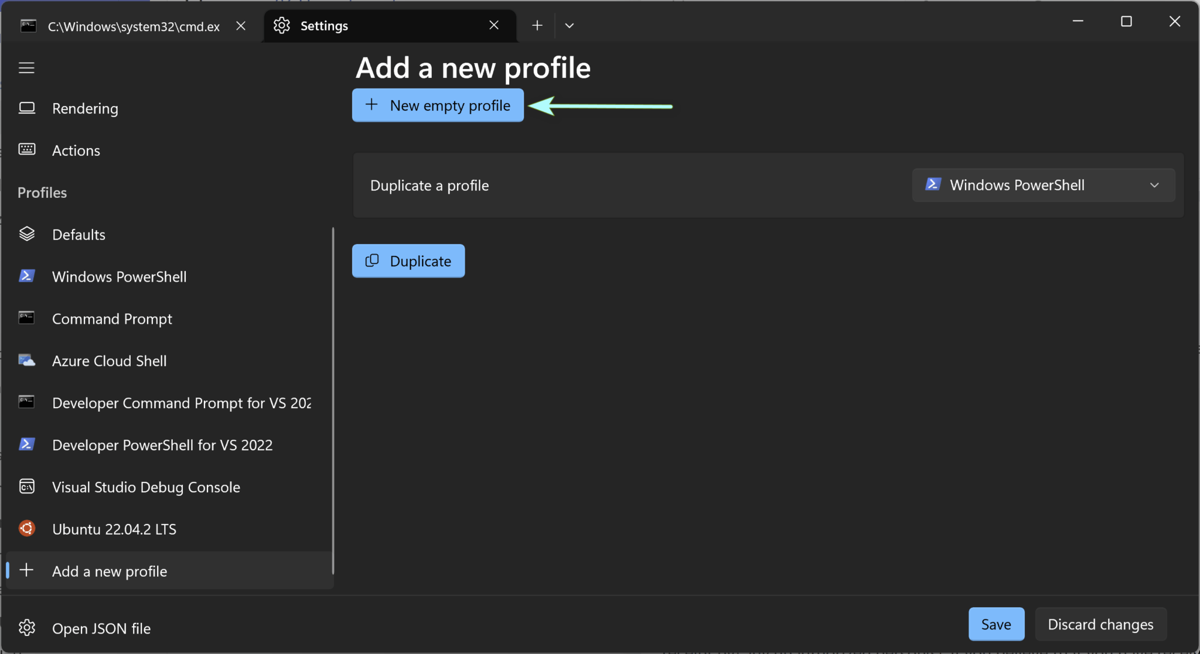Select Developer Command Prompt for VS profile
The image size is (1200, 654).
tap(181, 403)
